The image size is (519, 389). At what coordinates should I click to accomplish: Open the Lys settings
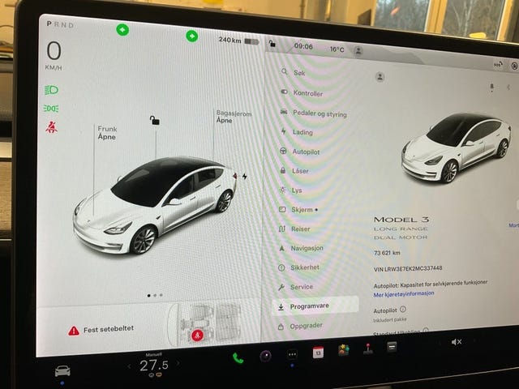[290, 190]
